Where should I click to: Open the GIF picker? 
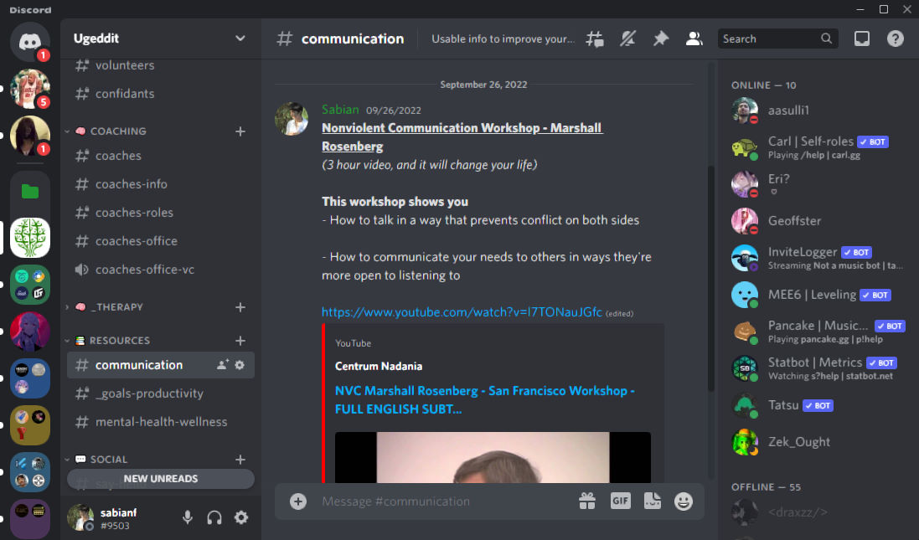620,501
